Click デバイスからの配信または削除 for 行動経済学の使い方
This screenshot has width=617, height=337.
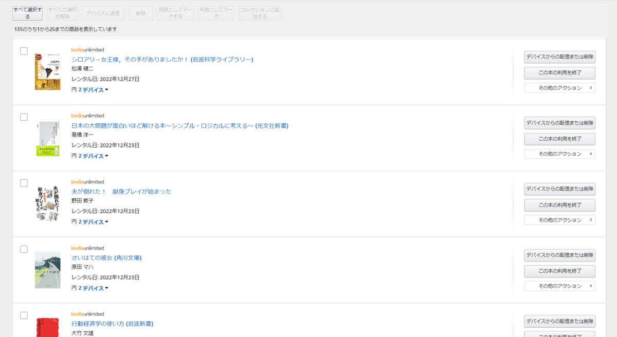(560, 321)
